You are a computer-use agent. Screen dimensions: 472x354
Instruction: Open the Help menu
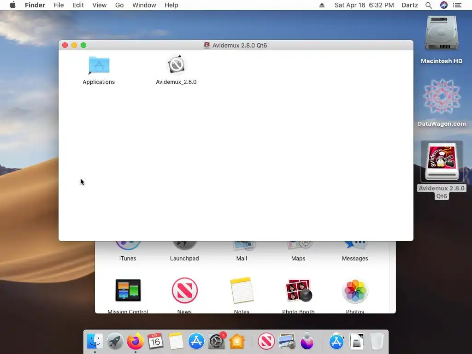pyautogui.click(x=171, y=5)
